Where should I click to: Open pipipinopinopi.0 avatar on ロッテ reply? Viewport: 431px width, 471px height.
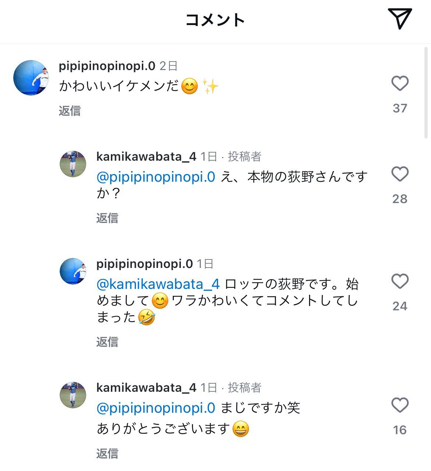[x=73, y=271]
